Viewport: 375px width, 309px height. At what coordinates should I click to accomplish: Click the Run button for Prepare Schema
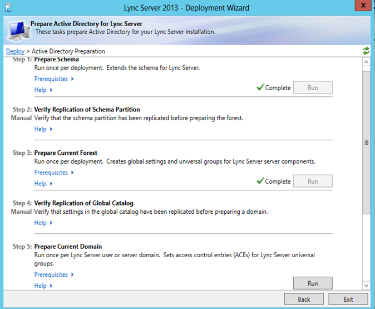(312, 87)
